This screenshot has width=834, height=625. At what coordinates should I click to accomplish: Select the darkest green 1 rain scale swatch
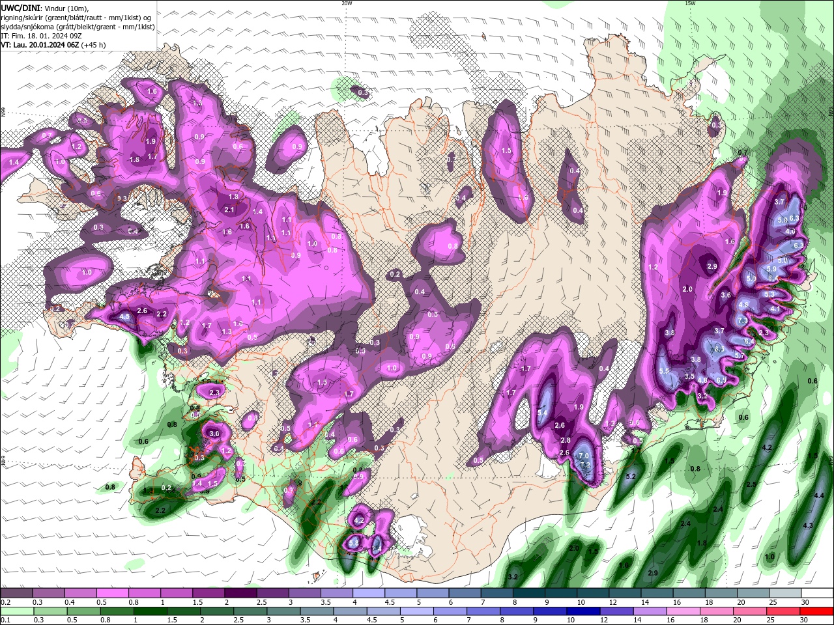click(150, 611)
